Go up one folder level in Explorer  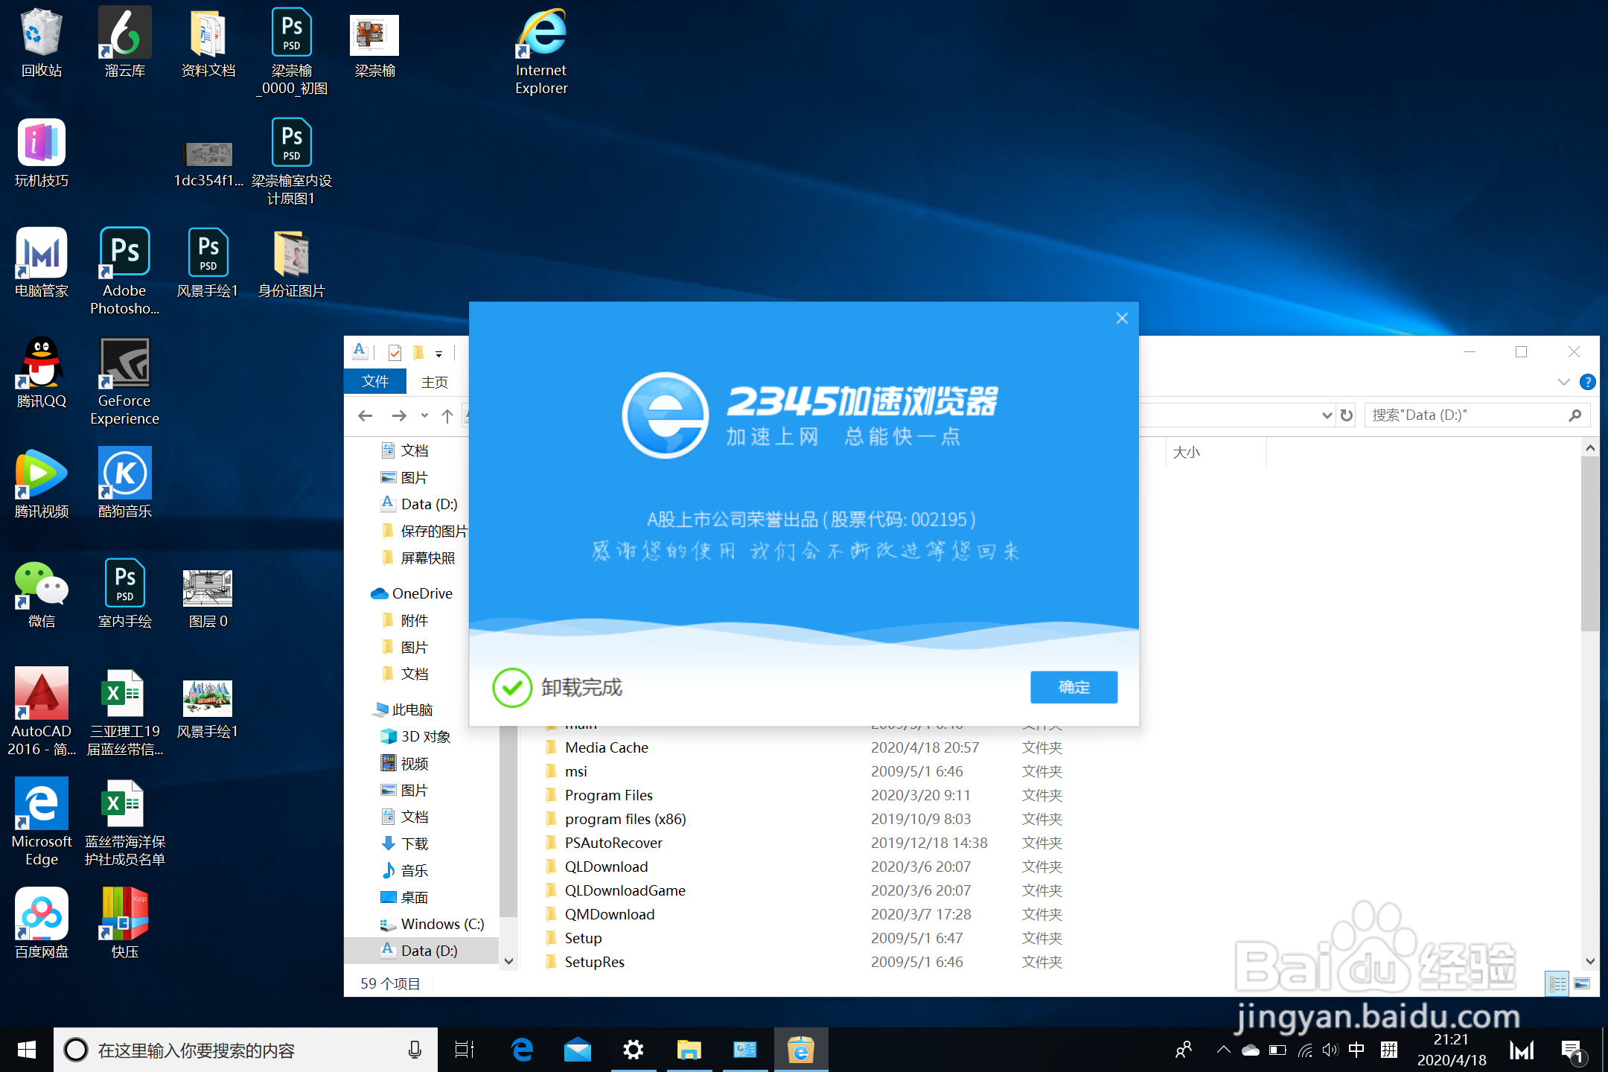[447, 415]
